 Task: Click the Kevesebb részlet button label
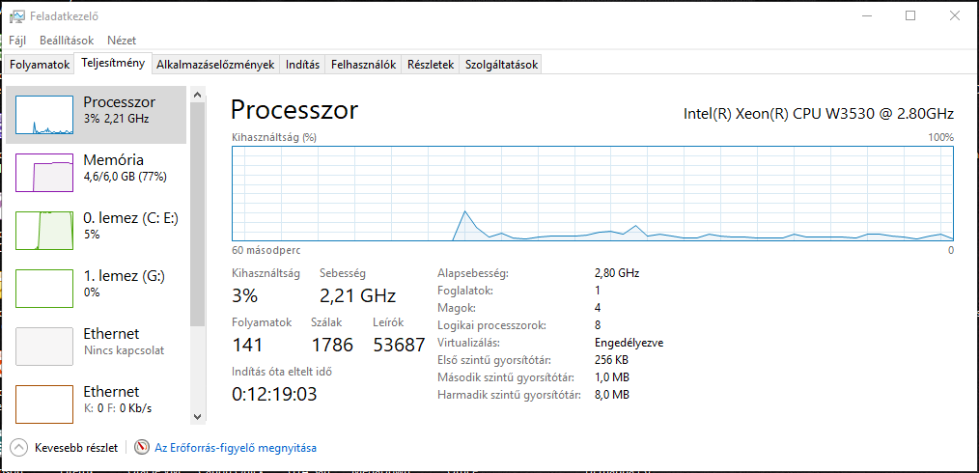pos(76,447)
